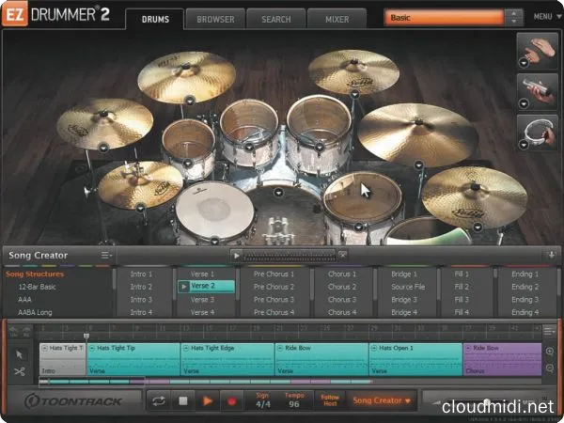Screen dimensions: 564x423
Task: Select the Pre Chorus 1 song part
Action: point(274,274)
